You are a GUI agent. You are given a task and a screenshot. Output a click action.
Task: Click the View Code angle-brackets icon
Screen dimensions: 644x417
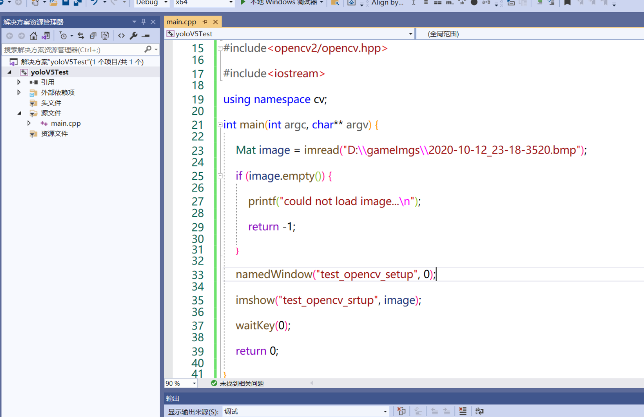[121, 36]
